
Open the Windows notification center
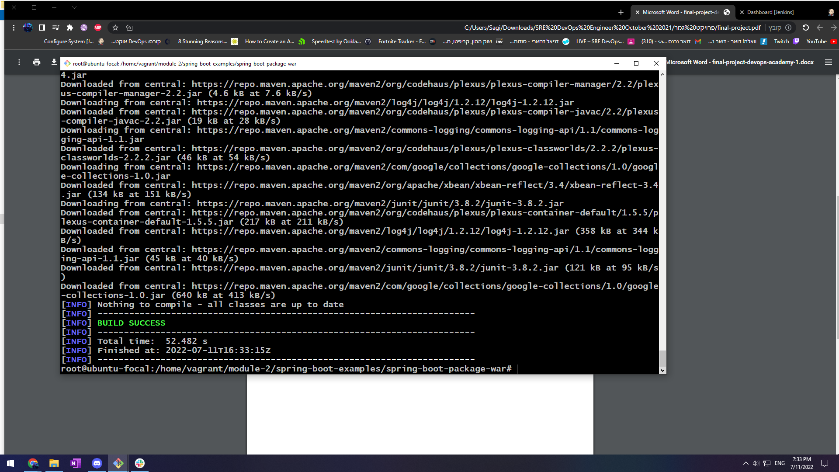click(825, 463)
